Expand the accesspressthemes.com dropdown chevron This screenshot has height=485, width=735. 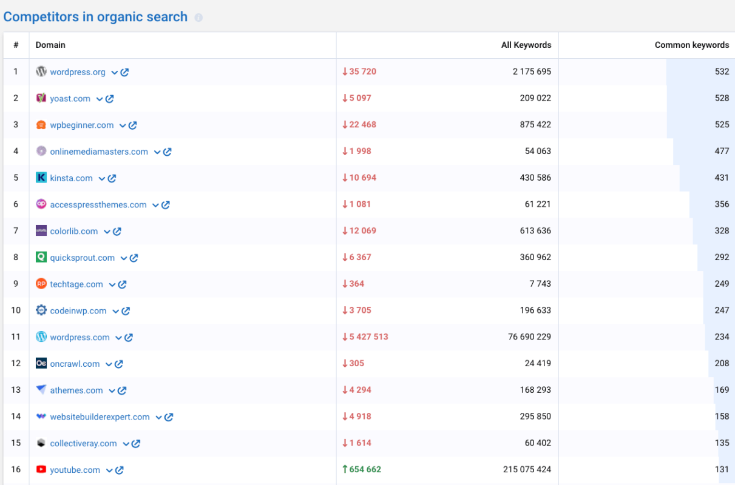[155, 206]
